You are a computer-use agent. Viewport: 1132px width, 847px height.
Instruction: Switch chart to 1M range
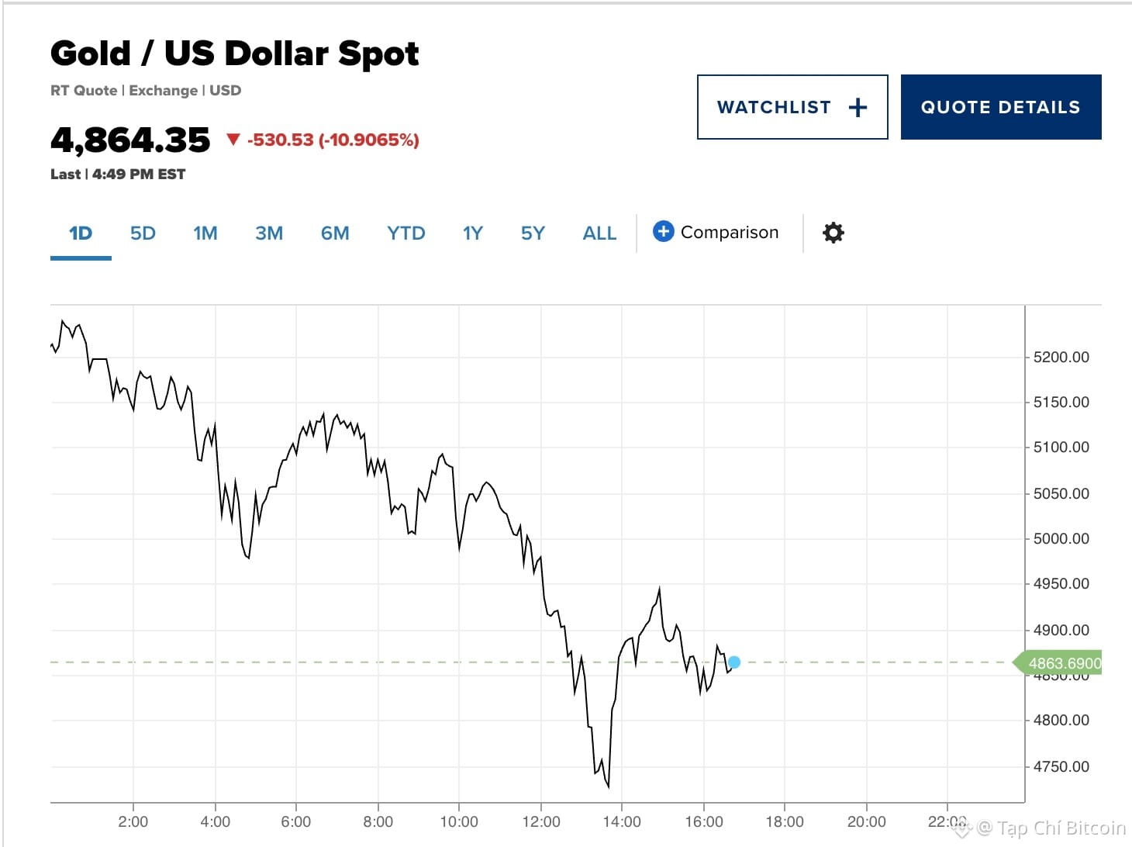205,233
